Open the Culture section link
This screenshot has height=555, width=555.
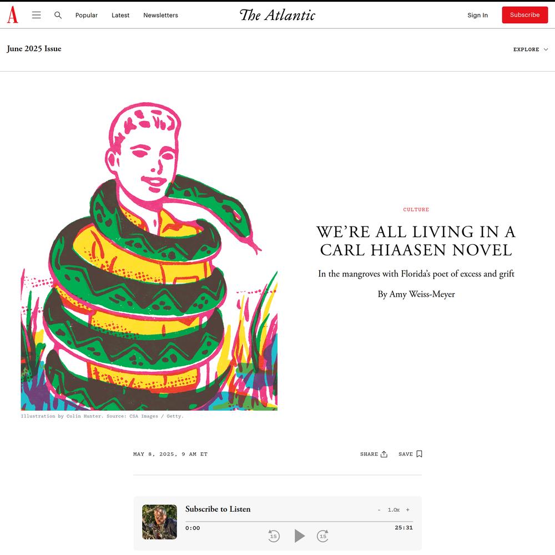(x=416, y=210)
